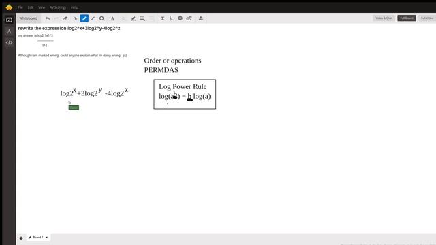Click the round globe icon in toolbar

(x=180, y=18)
